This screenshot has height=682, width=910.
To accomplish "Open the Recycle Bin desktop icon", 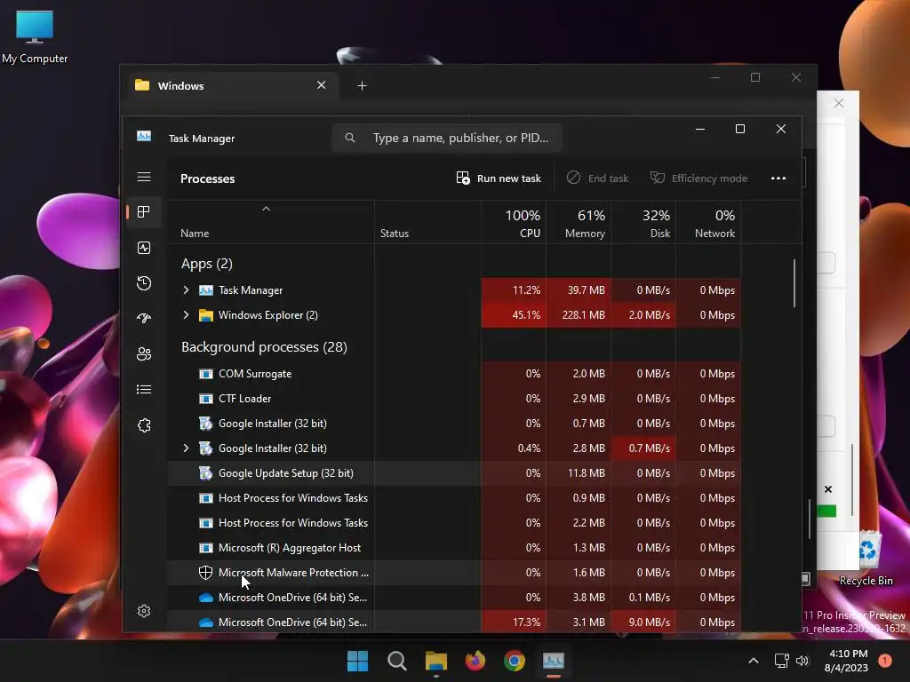I will [x=866, y=558].
